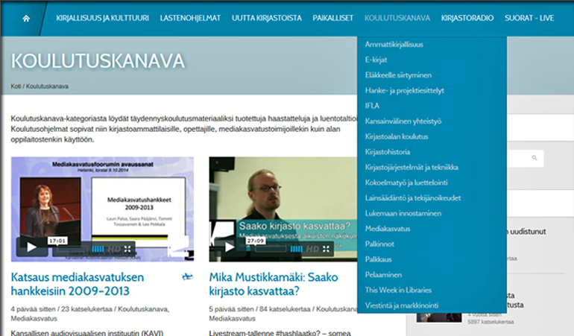
Task: Click the Mediakasvatusfoorumin avaussanat video thumbnail
Action: (x=103, y=209)
